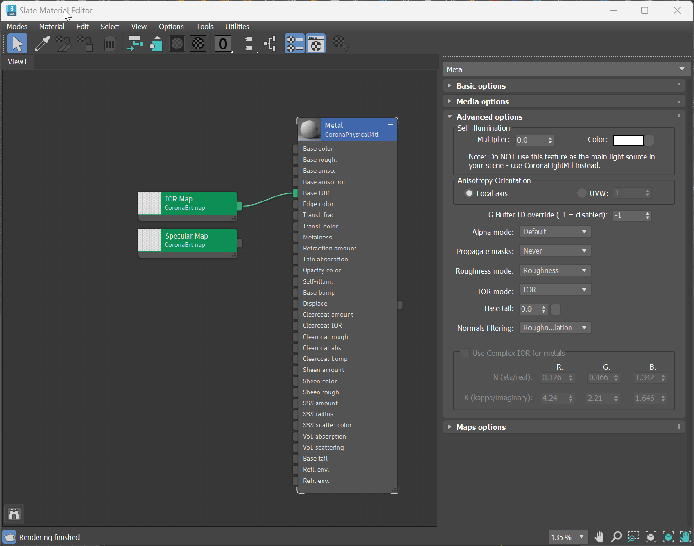Pan to Selected teal hand icon
This screenshot has width=694, height=546.
click(x=685, y=537)
